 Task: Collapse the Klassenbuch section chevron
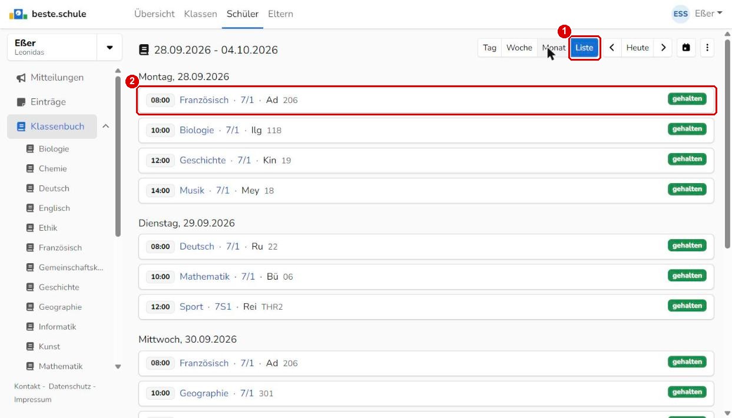[x=106, y=126]
